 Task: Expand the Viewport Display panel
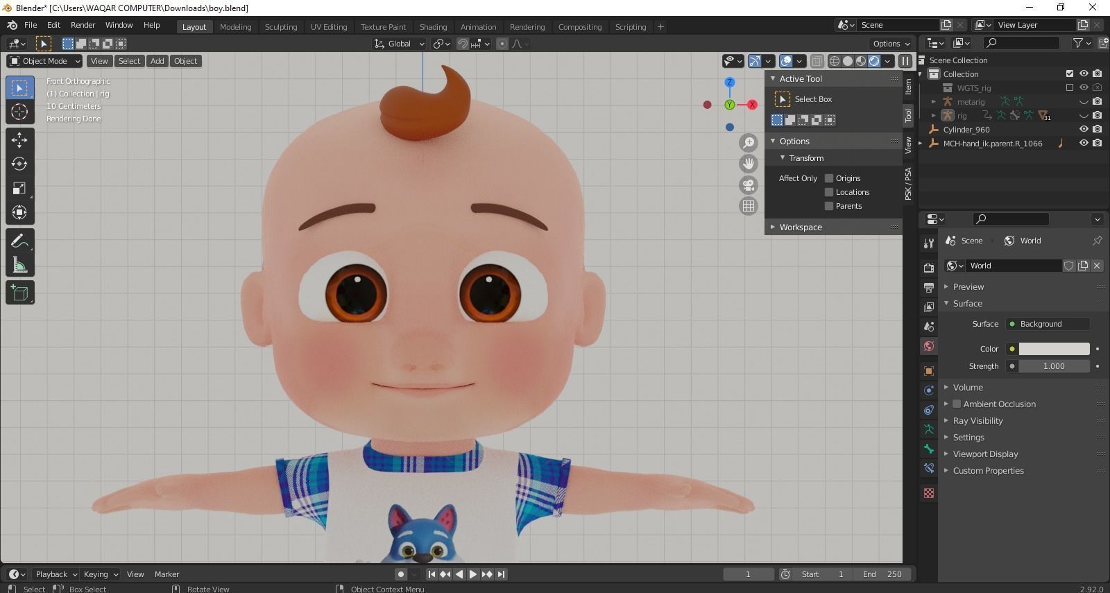[985, 454]
